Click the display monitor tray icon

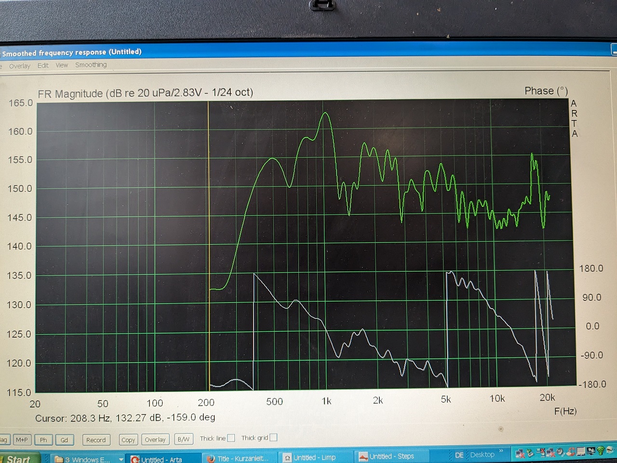pos(591,451)
